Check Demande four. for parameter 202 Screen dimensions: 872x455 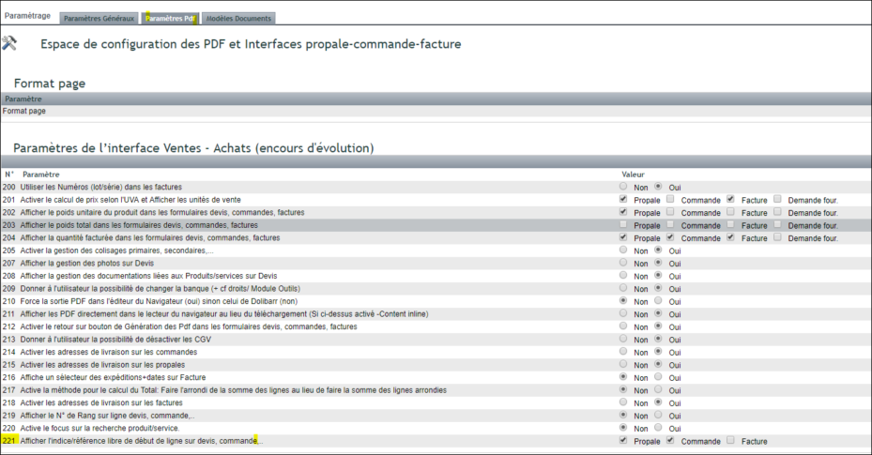click(777, 212)
